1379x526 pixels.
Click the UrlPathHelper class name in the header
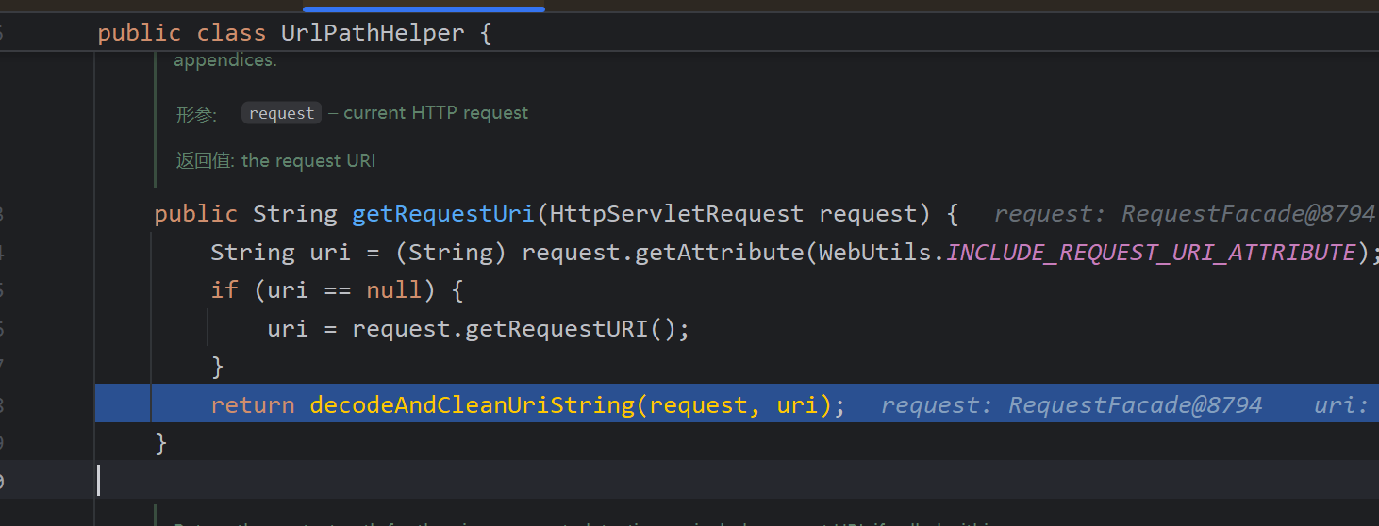coord(373,33)
